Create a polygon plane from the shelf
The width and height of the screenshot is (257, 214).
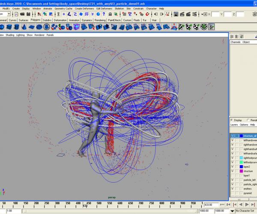[31, 27]
